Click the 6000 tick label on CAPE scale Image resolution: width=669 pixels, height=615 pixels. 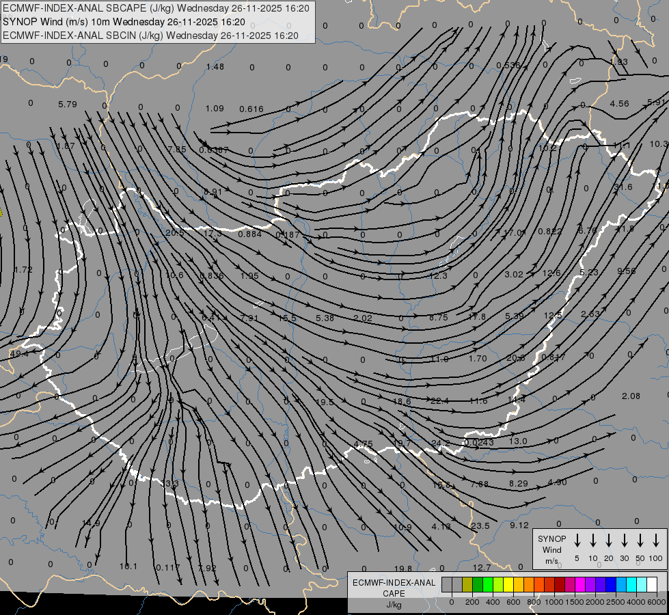point(656,602)
